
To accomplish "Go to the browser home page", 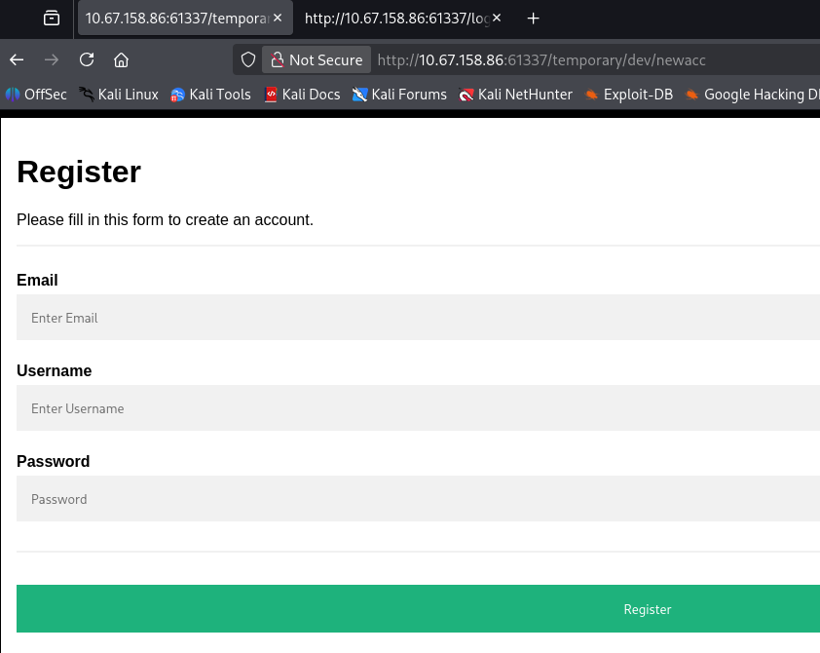I will (x=122, y=59).
